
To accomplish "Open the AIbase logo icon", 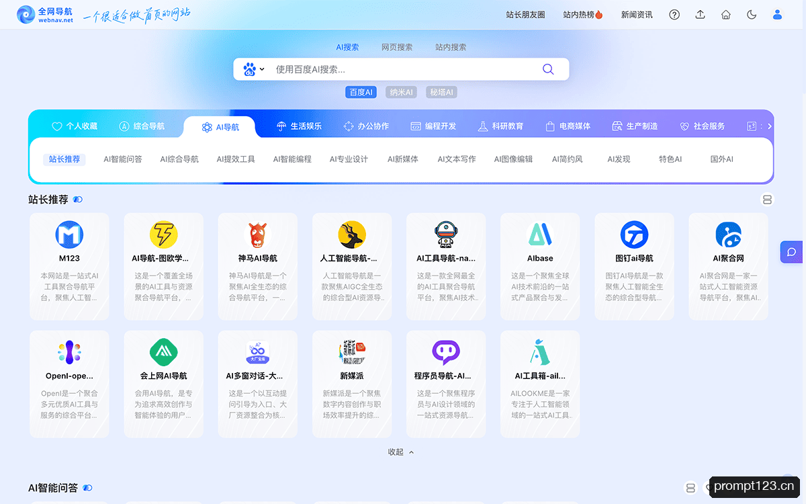I will point(540,235).
